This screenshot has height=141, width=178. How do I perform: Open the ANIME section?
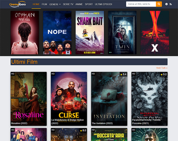coord(79,4)
